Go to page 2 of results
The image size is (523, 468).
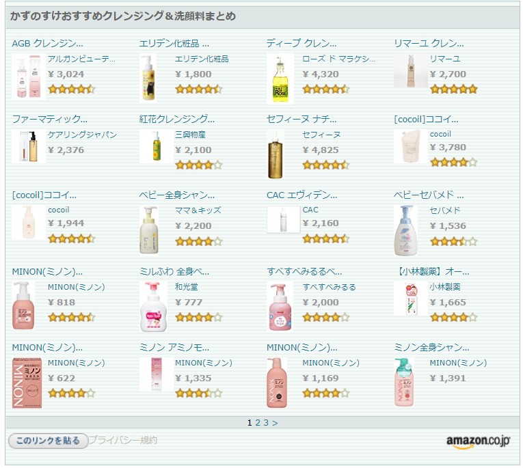coord(258,423)
